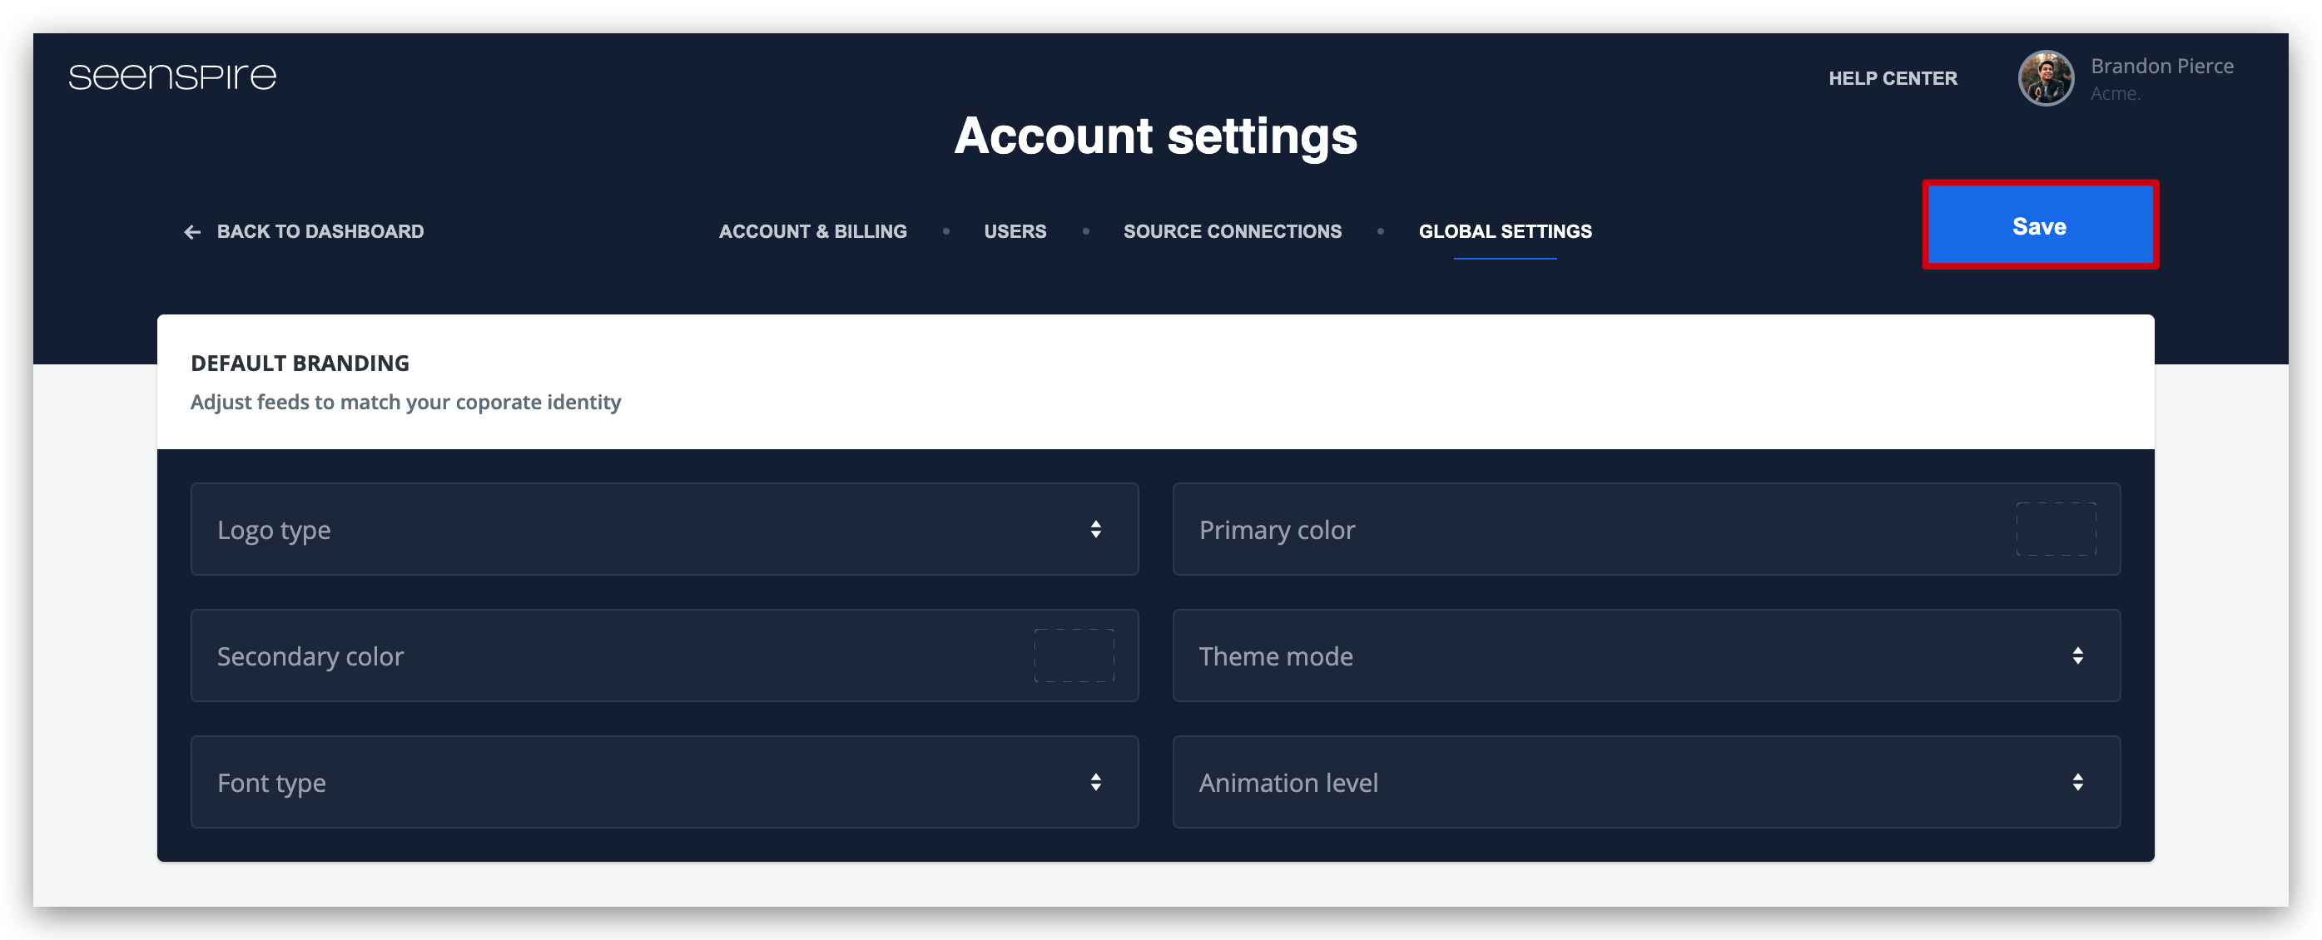Screen dimensions: 2322x940
Task: Click the Animation level up-down arrows
Action: point(2076,781)
